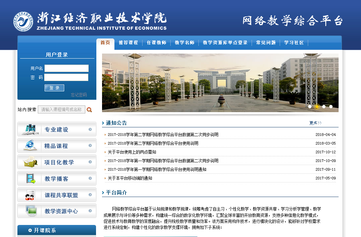361x237 pixels.
Task: Select the first banner slide dot
Action: coord(310,107)
